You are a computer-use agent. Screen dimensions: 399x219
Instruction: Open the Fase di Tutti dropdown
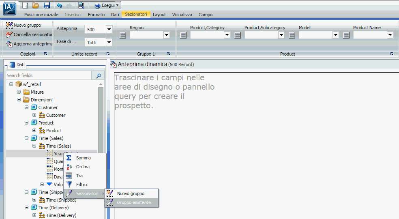109,42
